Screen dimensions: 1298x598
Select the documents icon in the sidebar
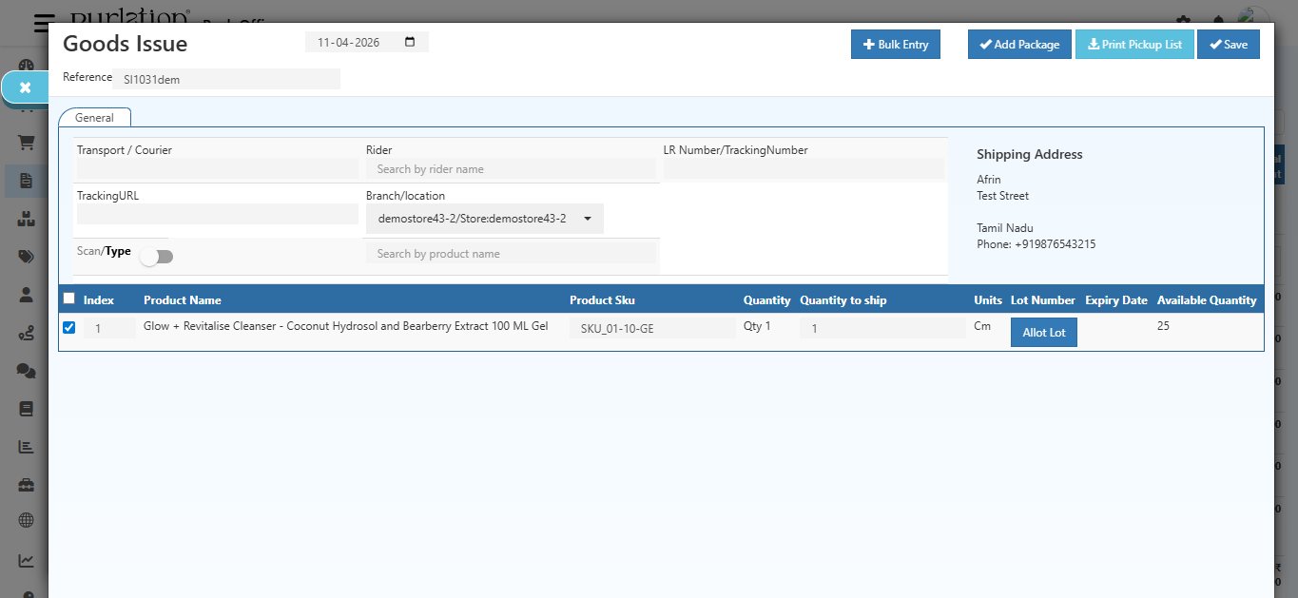(x=26, y=181)
